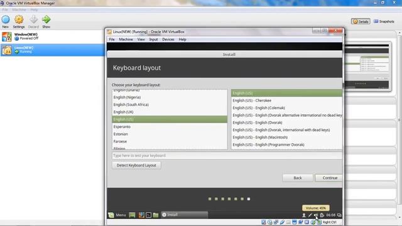Click network adapter icon in VM status bar
Viewport: 402px width, 226px height.
(x=276, y=222)
